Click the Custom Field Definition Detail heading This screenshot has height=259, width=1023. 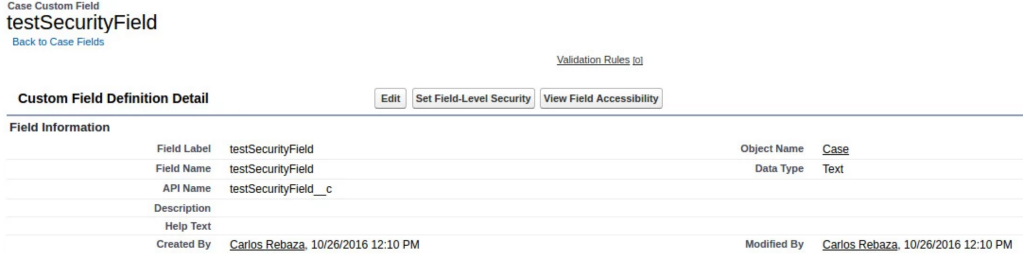point(113,98)
